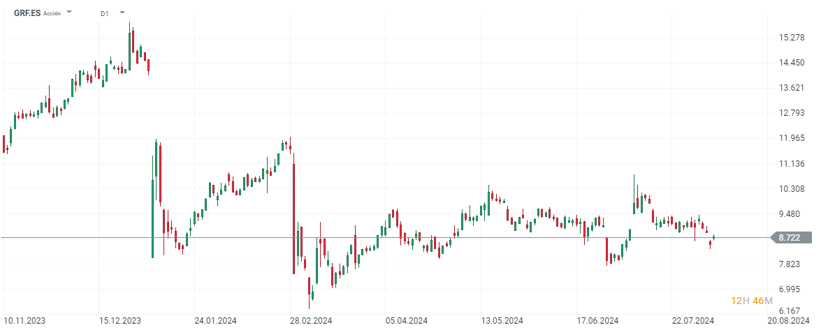Screen dimensions: 821x332
Task: Select the D1 timeframe label
Action: point(105,13)
